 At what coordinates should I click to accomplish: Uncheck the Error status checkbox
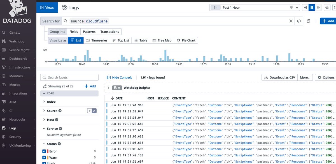pos(44,151)
